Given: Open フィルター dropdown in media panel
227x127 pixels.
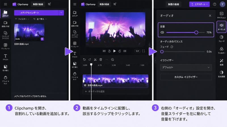Looking at the screenshot, I should click(x=22, y=19).
